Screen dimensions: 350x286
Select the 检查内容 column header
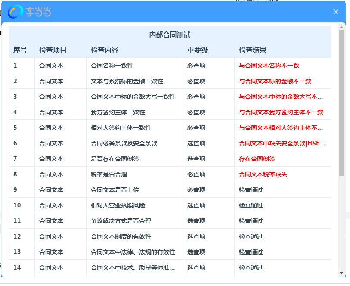(x=105, y=50)
